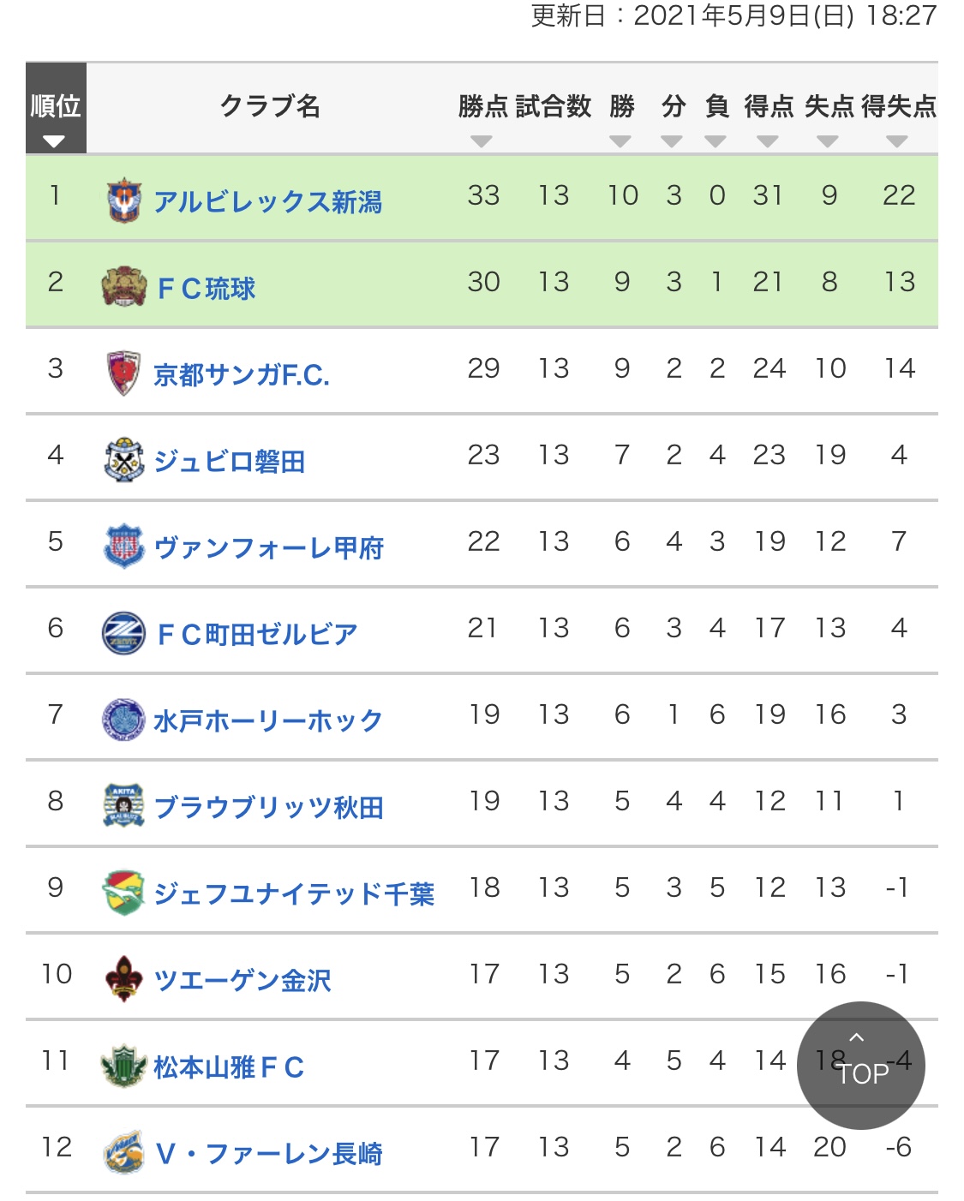Click the Mito HollyHock club crest
Screen dimensions: 964x1201
coord(124,720)
